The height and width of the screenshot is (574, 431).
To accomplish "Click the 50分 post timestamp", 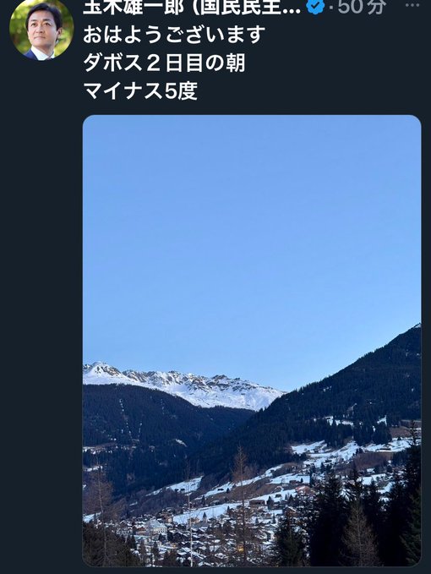I will pyautogui.click(x=362, y=6).
